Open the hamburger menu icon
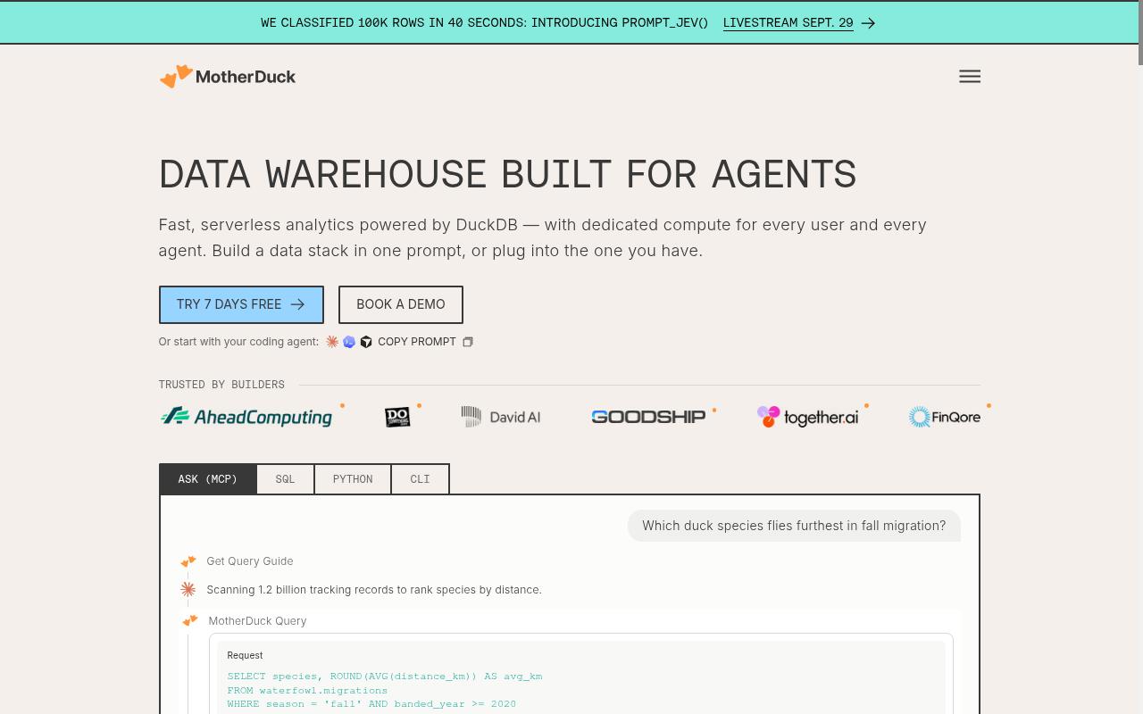Screen dimensions: 1143x714 (970, 77)
